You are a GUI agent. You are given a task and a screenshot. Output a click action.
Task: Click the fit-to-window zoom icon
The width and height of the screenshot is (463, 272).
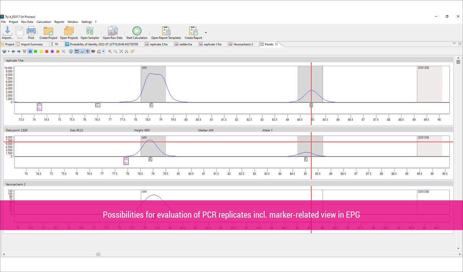121,51
